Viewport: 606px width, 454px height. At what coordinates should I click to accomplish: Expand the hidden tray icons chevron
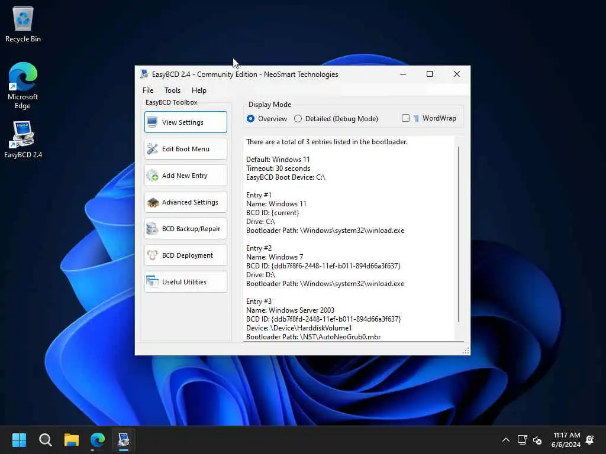click(505, 440)
